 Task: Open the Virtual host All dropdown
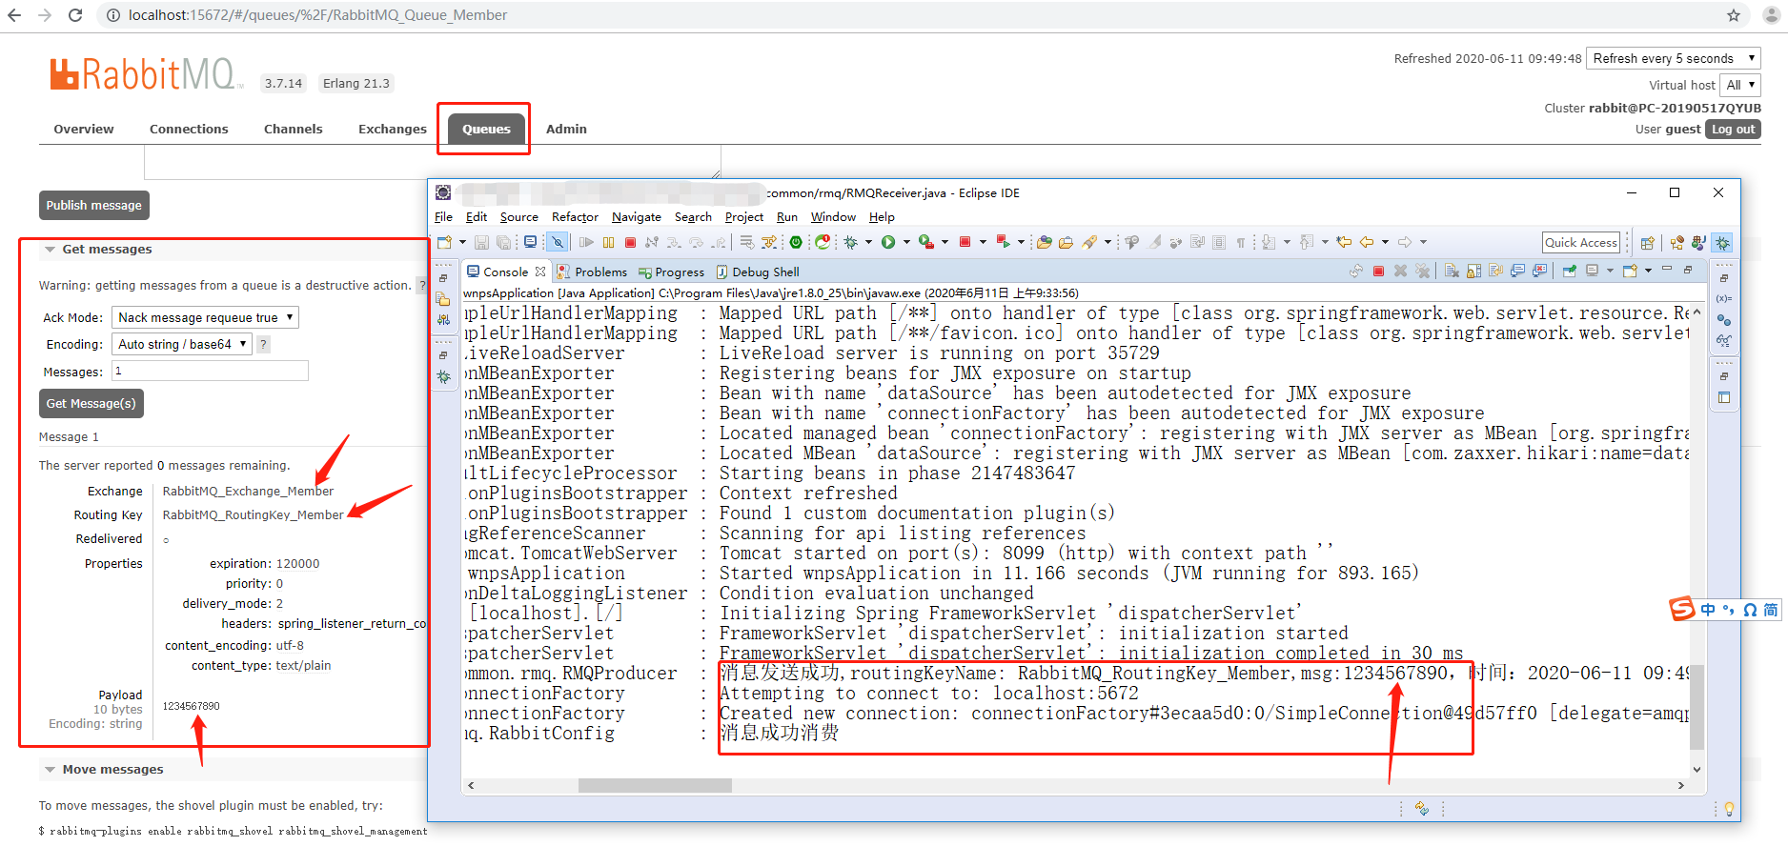click(1740, 85)
